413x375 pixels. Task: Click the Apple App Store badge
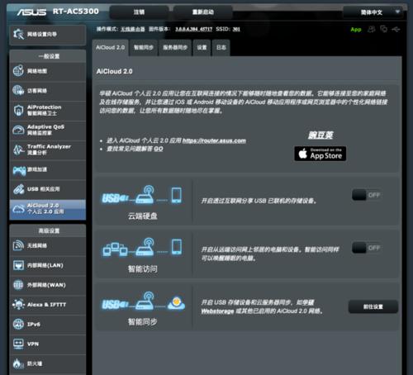pyautogui.click(x=320, y=154)
